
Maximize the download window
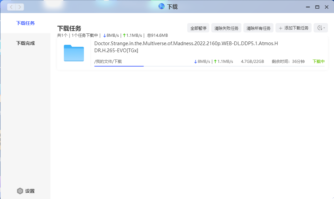pos(317,7)
